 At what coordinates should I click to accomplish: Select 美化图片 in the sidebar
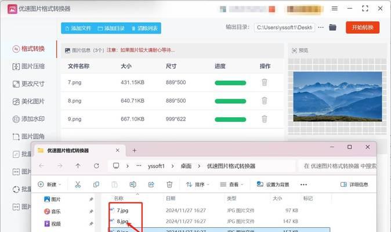29,101
